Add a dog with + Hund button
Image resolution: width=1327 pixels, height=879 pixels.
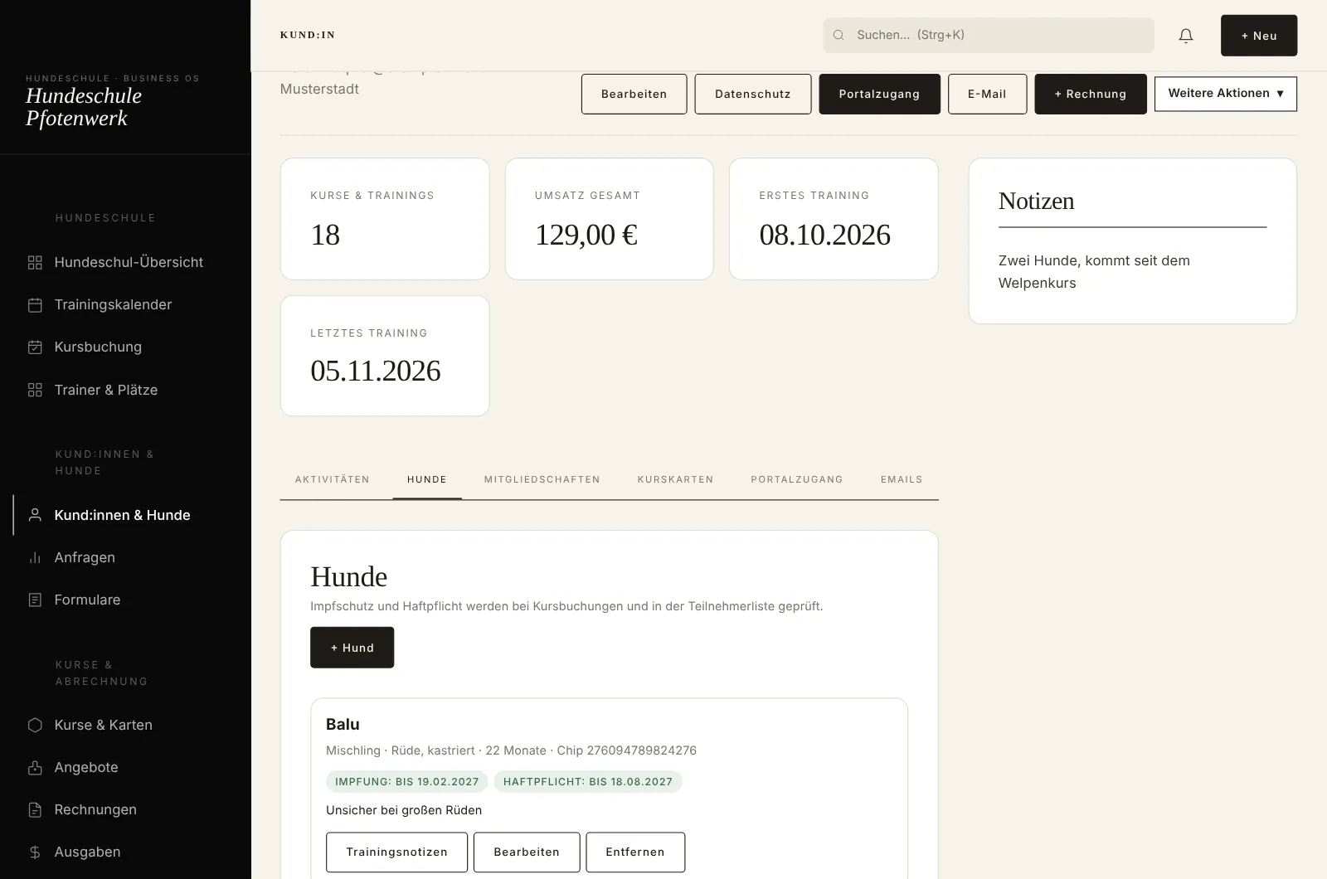tap(352, 648)
